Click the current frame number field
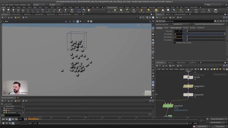This screenshot has width=228, height=128. point(21,119)
